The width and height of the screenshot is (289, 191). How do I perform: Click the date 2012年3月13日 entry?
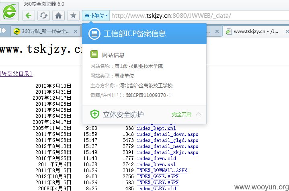tap(53, 86)
